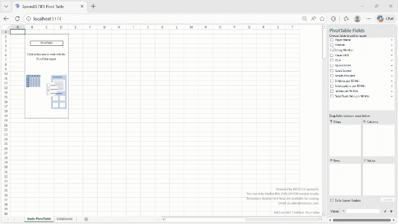Screen dimensions: 398x224
Task: Check the Interceptions per 90 Min checkbox
Action: 332,86
